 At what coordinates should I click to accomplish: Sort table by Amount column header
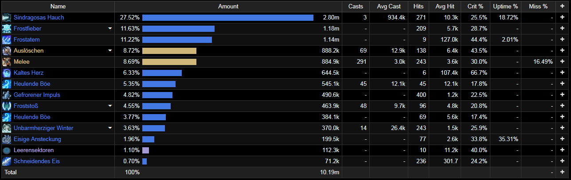(x=228, y=6)
